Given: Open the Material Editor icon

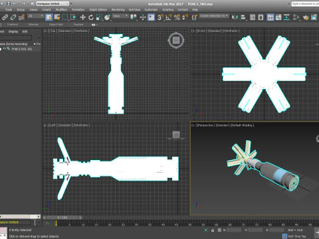Looking at the screenshot, I should [296, 17].
